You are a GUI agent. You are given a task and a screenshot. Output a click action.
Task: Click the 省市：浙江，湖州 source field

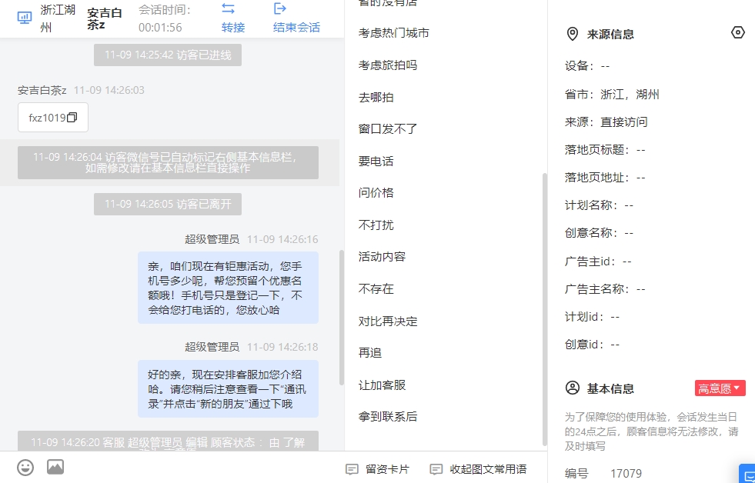tap(612, 95)
